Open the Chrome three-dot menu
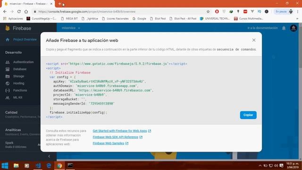Screen dimensions: 302x170 pos(298,11)
